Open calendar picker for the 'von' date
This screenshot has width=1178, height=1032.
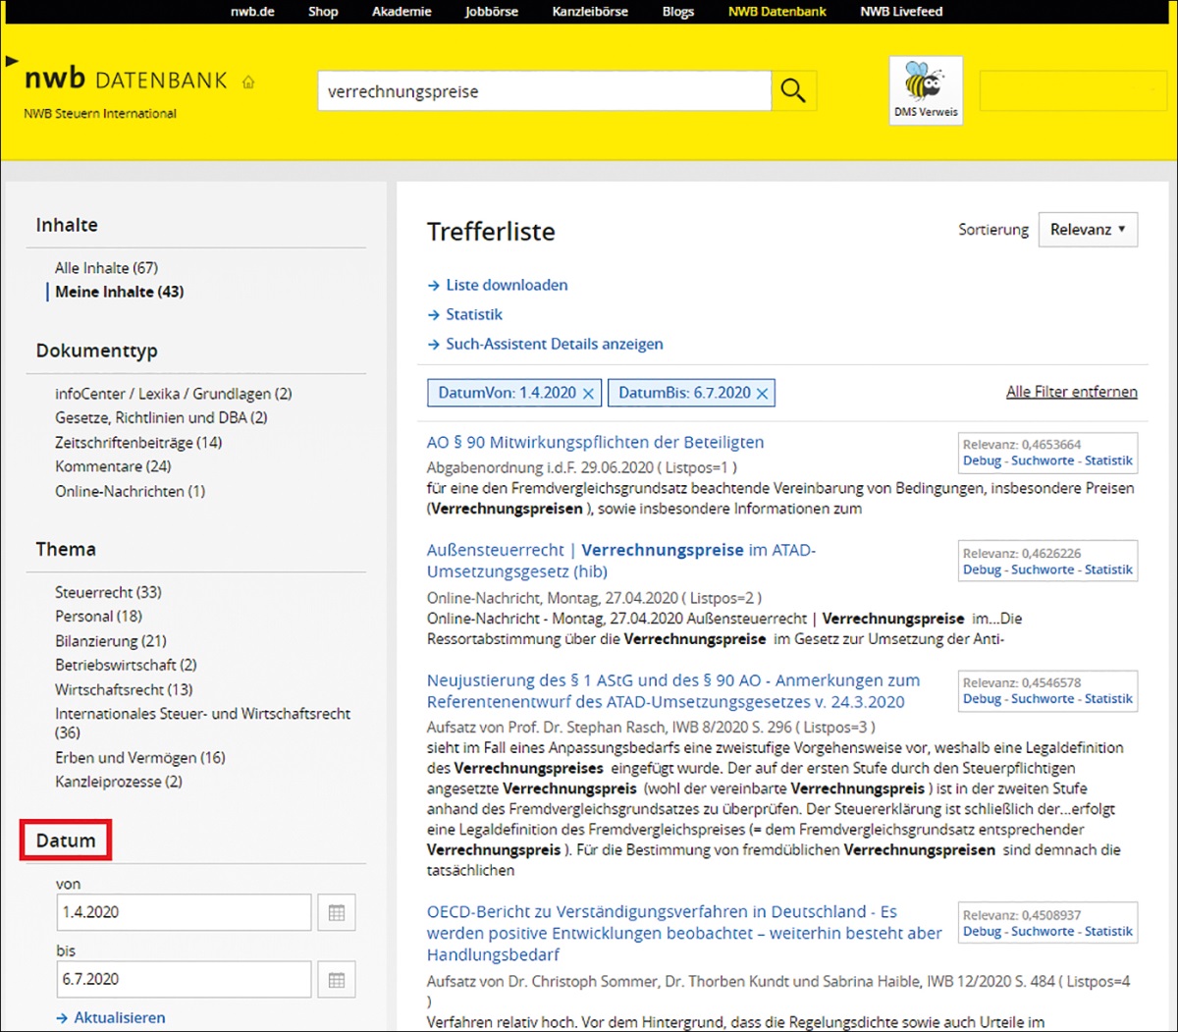coord(337,912)
